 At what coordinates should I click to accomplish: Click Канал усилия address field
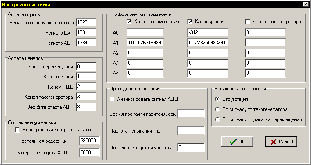[86, 76]
